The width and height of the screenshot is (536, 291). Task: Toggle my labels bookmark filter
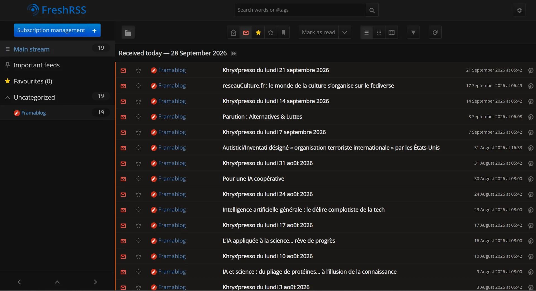283,32
